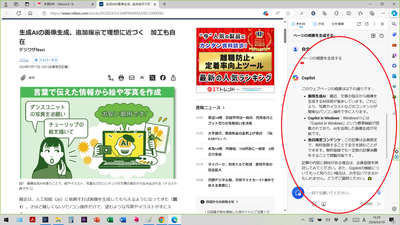Viewport: 400px width, 225px height.
Task: Open the Copilot sidebar button in Edge toolbar
Action: coord(394,13)
